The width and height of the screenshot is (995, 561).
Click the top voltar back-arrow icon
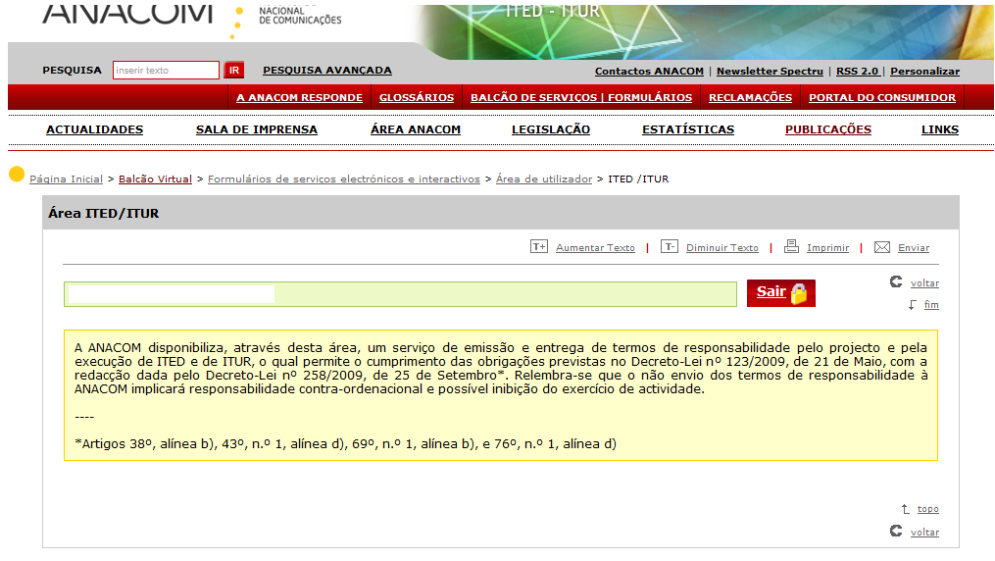point(895,282)
